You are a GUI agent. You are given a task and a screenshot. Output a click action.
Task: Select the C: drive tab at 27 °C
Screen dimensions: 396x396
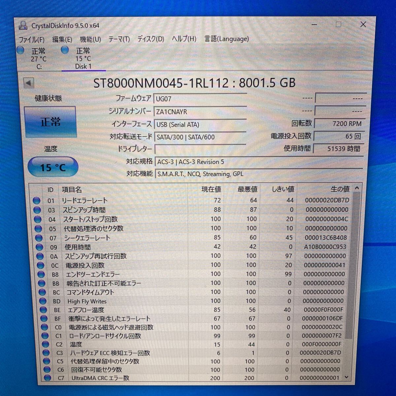point(39,58)
